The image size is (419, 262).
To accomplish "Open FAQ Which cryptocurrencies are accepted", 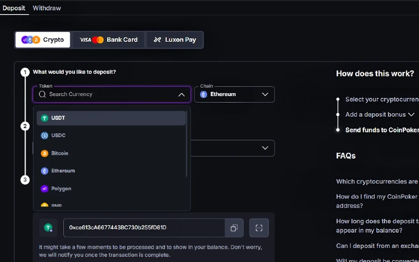I will point(377,182).
